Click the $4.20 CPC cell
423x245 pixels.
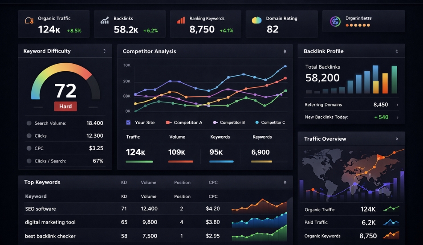pyautogui.click(x=212, y=208)
